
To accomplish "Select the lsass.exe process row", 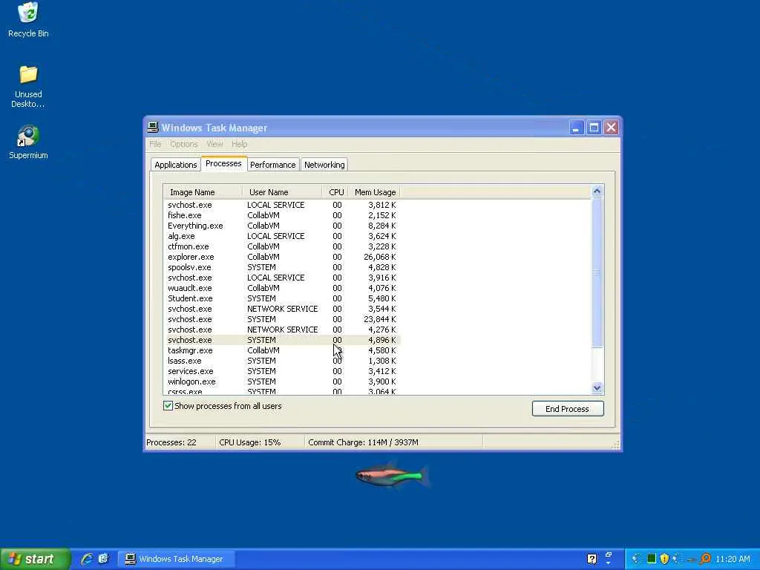I will coord(282,361).
